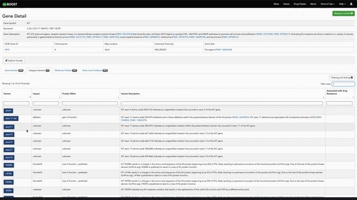Sort the table by Protein Effect column
Viewport: 357px width, 200px height.
click(x=90, y=94)
